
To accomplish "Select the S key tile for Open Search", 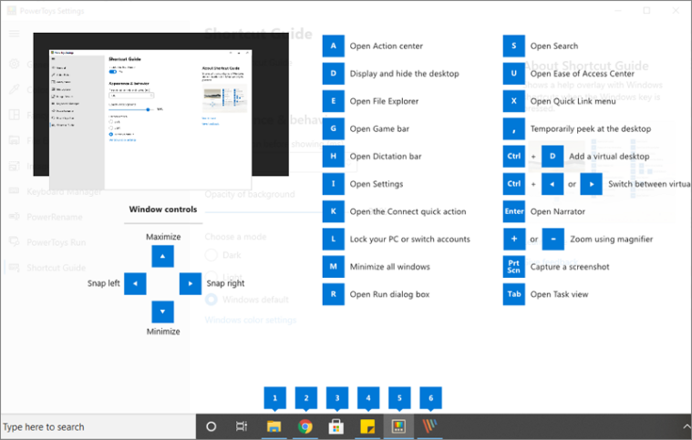I will [x=513, y=46].
